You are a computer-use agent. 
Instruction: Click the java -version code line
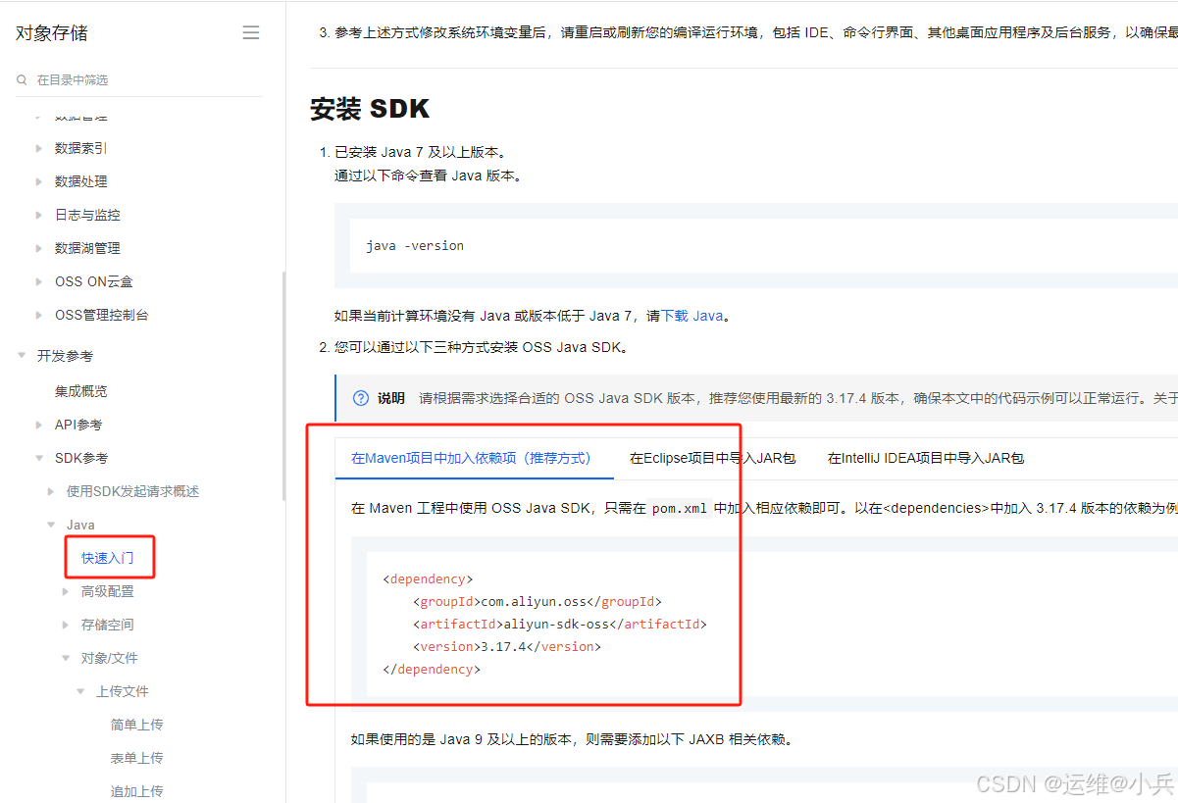click(415, 245)
